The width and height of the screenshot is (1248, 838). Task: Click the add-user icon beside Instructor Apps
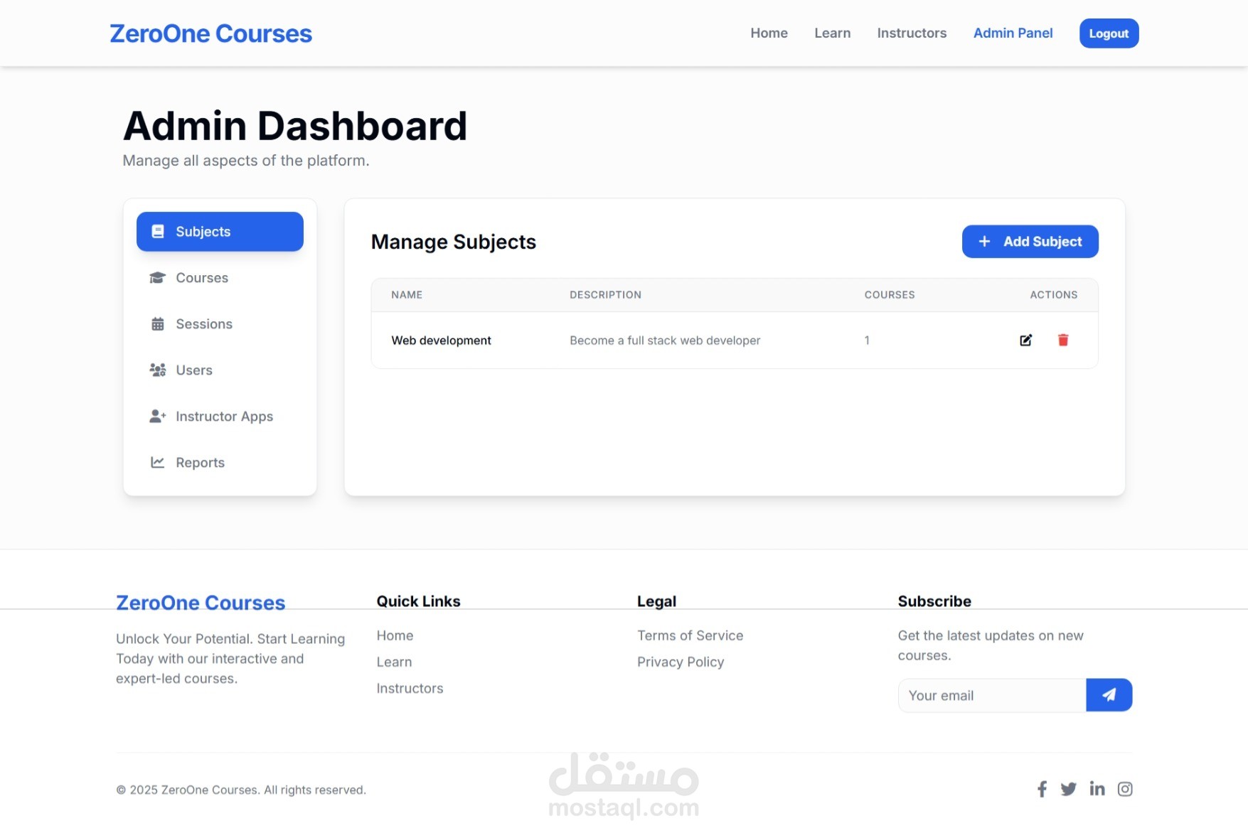(157, 417)
